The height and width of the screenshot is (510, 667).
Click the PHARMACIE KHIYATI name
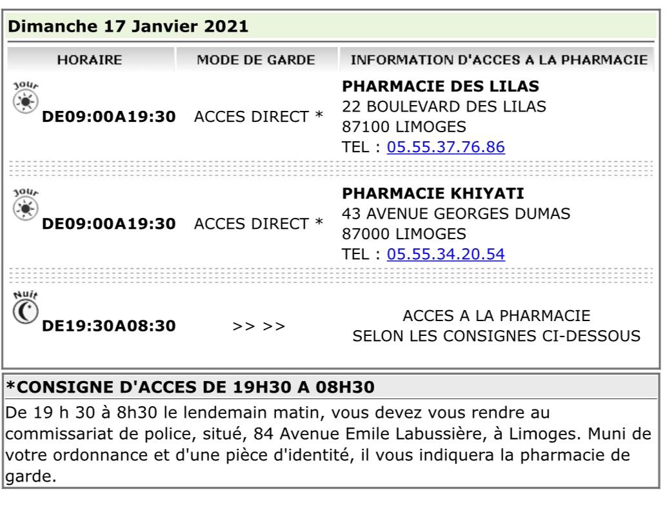click(433, 193)
